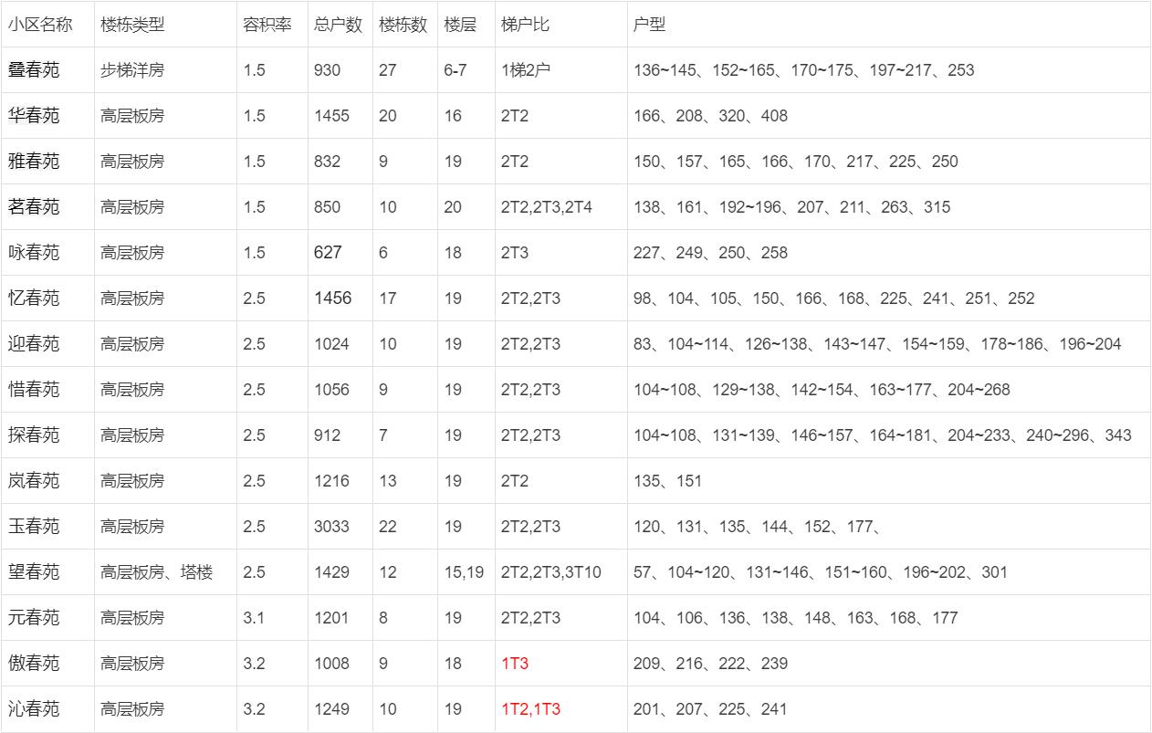
Task: Click the 小区名称 column header
Action: tap(40, 25)
